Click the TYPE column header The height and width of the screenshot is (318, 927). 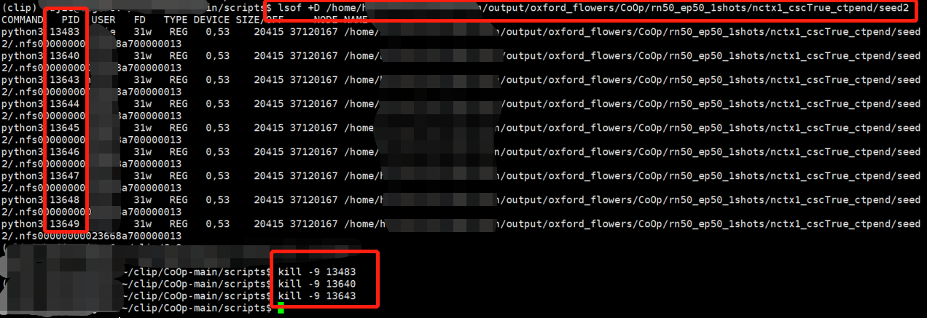[176, 20]
